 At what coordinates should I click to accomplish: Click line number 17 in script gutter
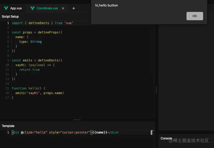[x=7, y=97]
